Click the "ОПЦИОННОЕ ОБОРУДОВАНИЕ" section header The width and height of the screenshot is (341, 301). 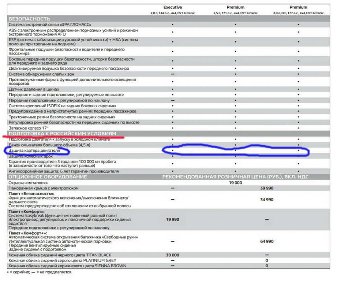[48, 177]
